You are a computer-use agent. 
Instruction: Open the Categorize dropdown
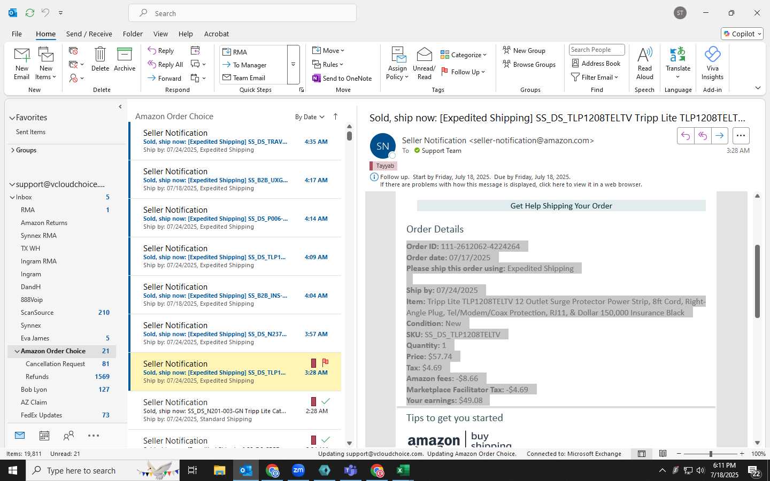[x=464, y=55]
